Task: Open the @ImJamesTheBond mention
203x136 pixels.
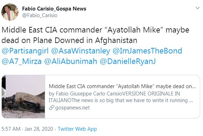Action: pyautogui.click(x=147, y=51)
